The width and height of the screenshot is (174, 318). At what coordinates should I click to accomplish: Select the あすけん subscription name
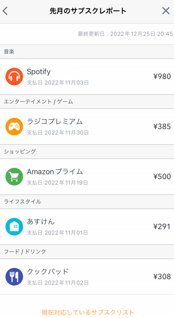tap(41, 222)
